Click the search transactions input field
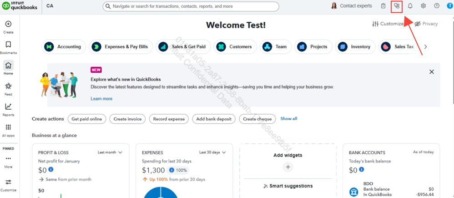The image size is (454, 198). pyautogui.click(x=191, y=6)
